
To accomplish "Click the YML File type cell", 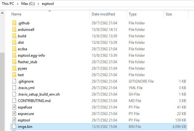I will 135,88.
